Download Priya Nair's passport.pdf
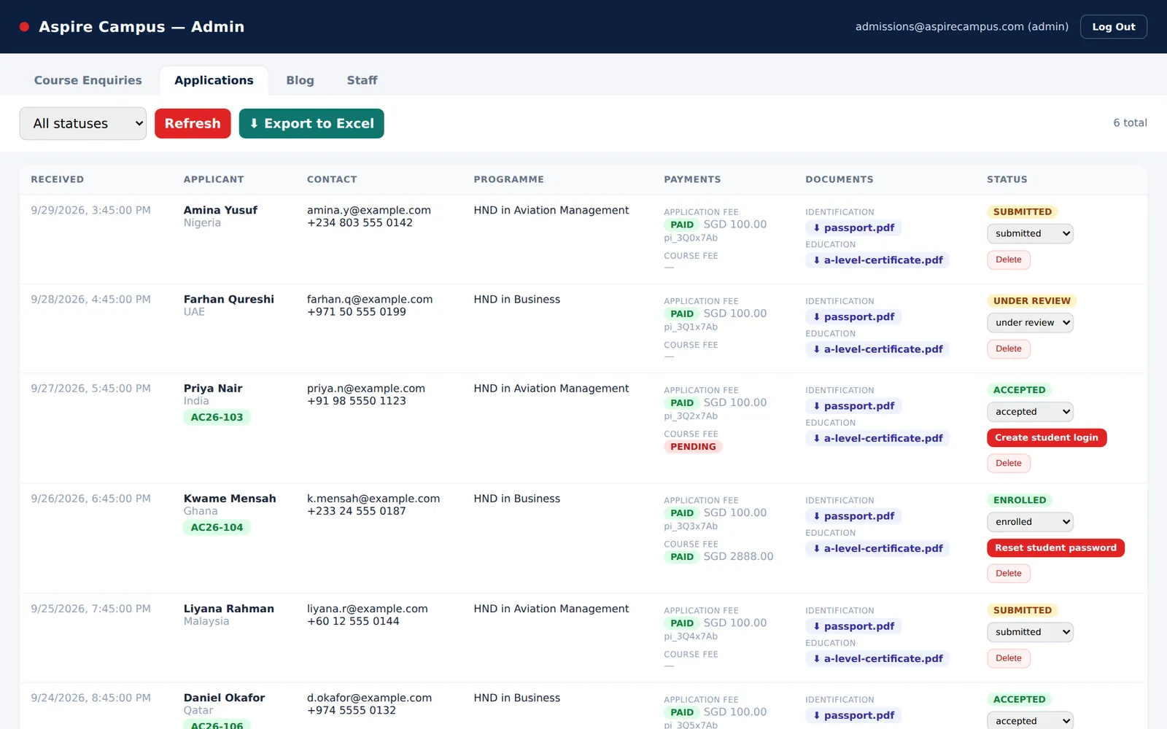Screen dimensions: 1167x729 pyautogui.click(x=853, y=405)
